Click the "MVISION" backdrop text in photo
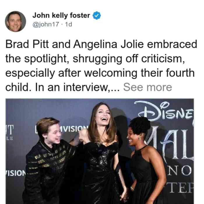The width and height of the screenshot is (204, 204). (74, 129)
